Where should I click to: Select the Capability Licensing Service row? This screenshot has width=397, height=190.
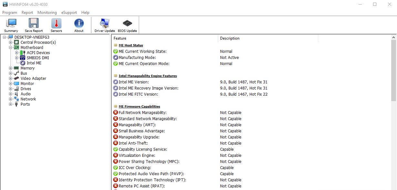pyautogui.click(x=215, y=149)
